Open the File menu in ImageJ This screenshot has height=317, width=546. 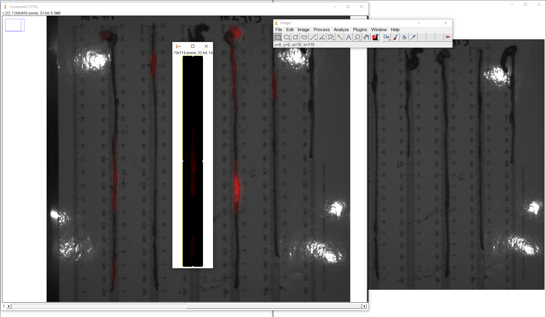pos(279,30)
